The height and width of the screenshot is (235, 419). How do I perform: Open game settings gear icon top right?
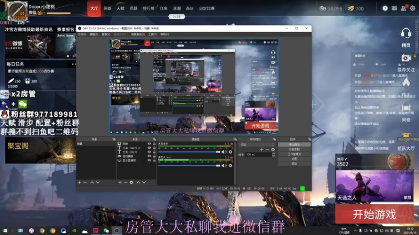(x=413, y=8)
